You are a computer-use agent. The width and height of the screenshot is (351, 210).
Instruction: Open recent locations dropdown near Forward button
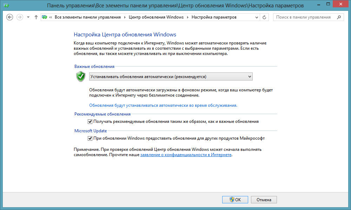[x=28, y=17]
